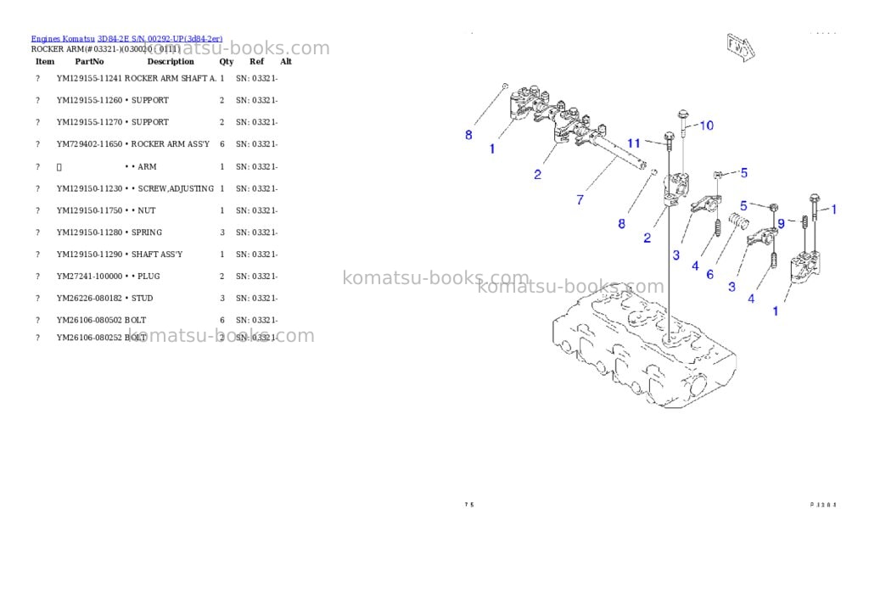Click callout number 6 in the diagram
The height and width of the screenshot is (615, 869).
tap(710, 275)
